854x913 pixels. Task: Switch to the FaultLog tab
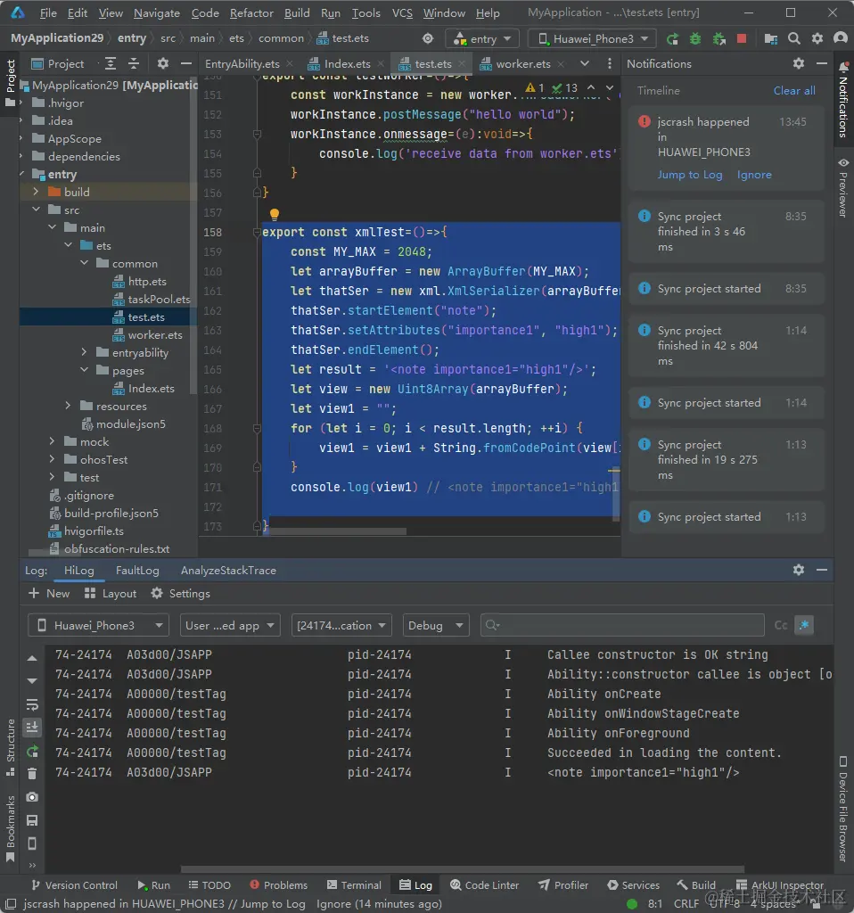point(137,570)
